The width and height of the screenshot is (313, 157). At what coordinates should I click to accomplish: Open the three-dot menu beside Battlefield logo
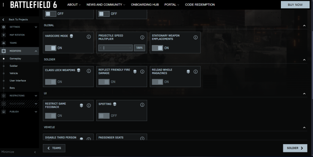pyautogui.click(x=3, y=5)
